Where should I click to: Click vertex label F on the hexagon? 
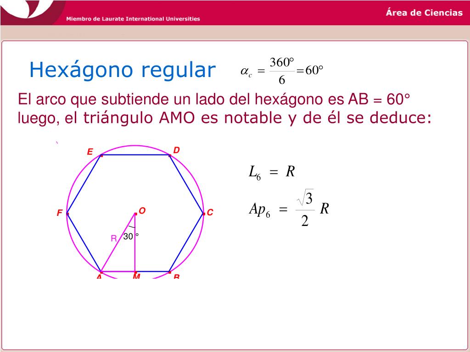pyautogui.click(x=59, y=213)
